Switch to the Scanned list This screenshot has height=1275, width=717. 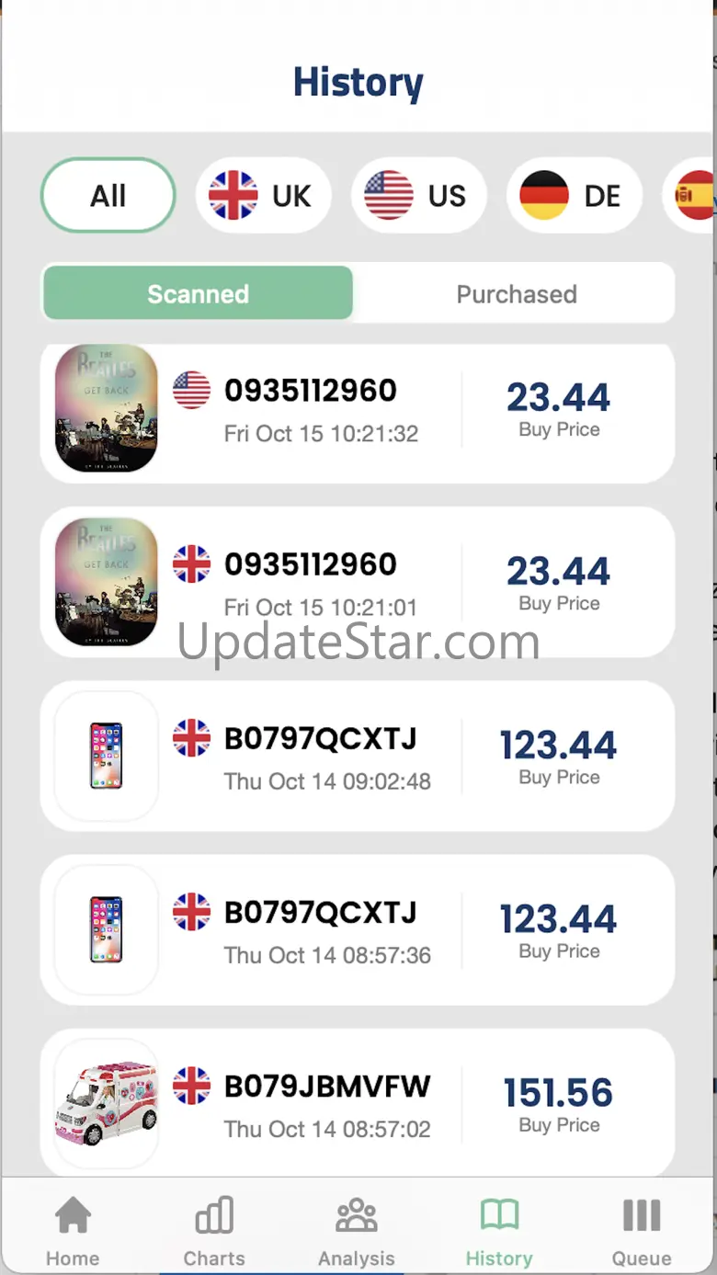click(198, 293)
